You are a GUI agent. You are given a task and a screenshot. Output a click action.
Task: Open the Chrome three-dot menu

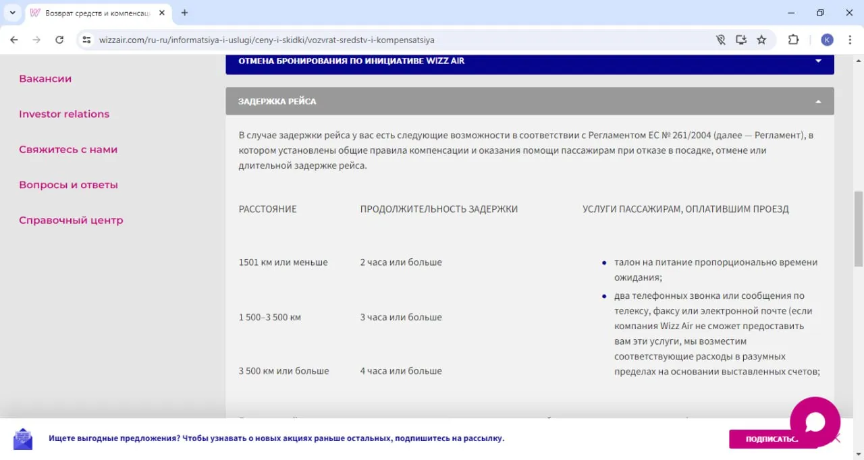click(849, 40)
